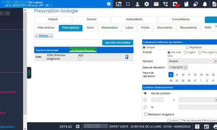Open the version settings icon near 2019.02
The width and height of the screenshot is (217, 130).
78,127
